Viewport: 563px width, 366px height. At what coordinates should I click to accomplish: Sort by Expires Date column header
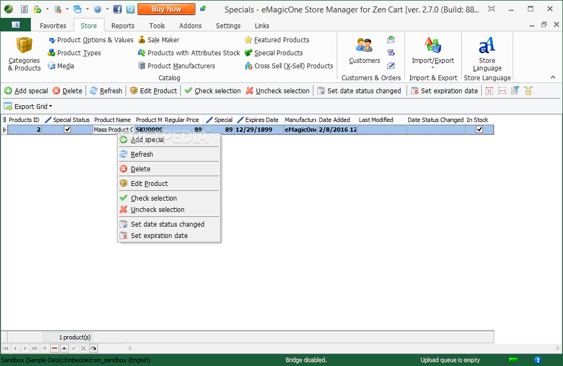[259, 120]
